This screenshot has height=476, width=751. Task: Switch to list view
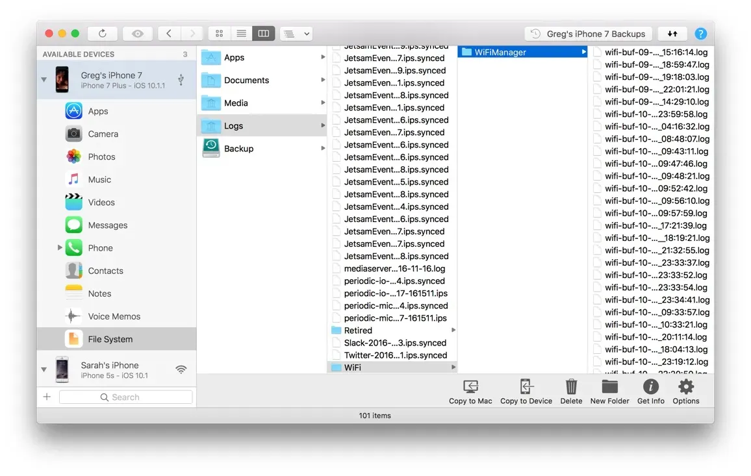tap(241, 34)
